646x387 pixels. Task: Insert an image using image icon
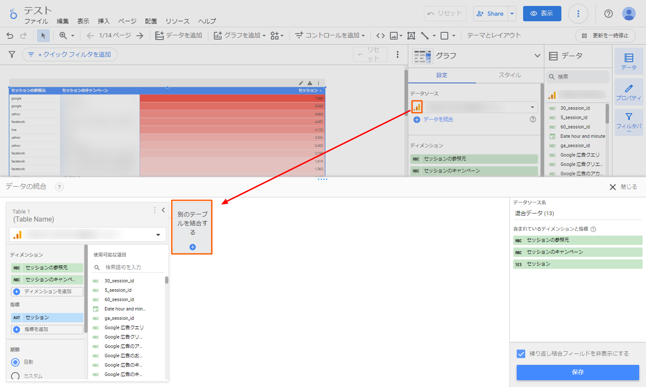click(394, 36)
